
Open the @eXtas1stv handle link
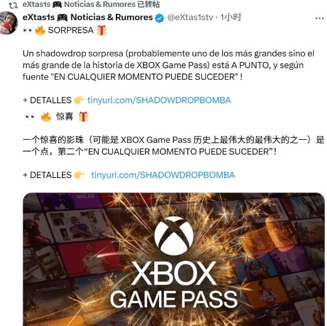point(190,18)
